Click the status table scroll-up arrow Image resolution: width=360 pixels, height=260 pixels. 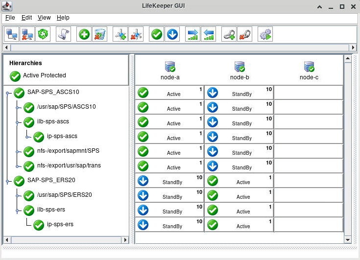348,58
